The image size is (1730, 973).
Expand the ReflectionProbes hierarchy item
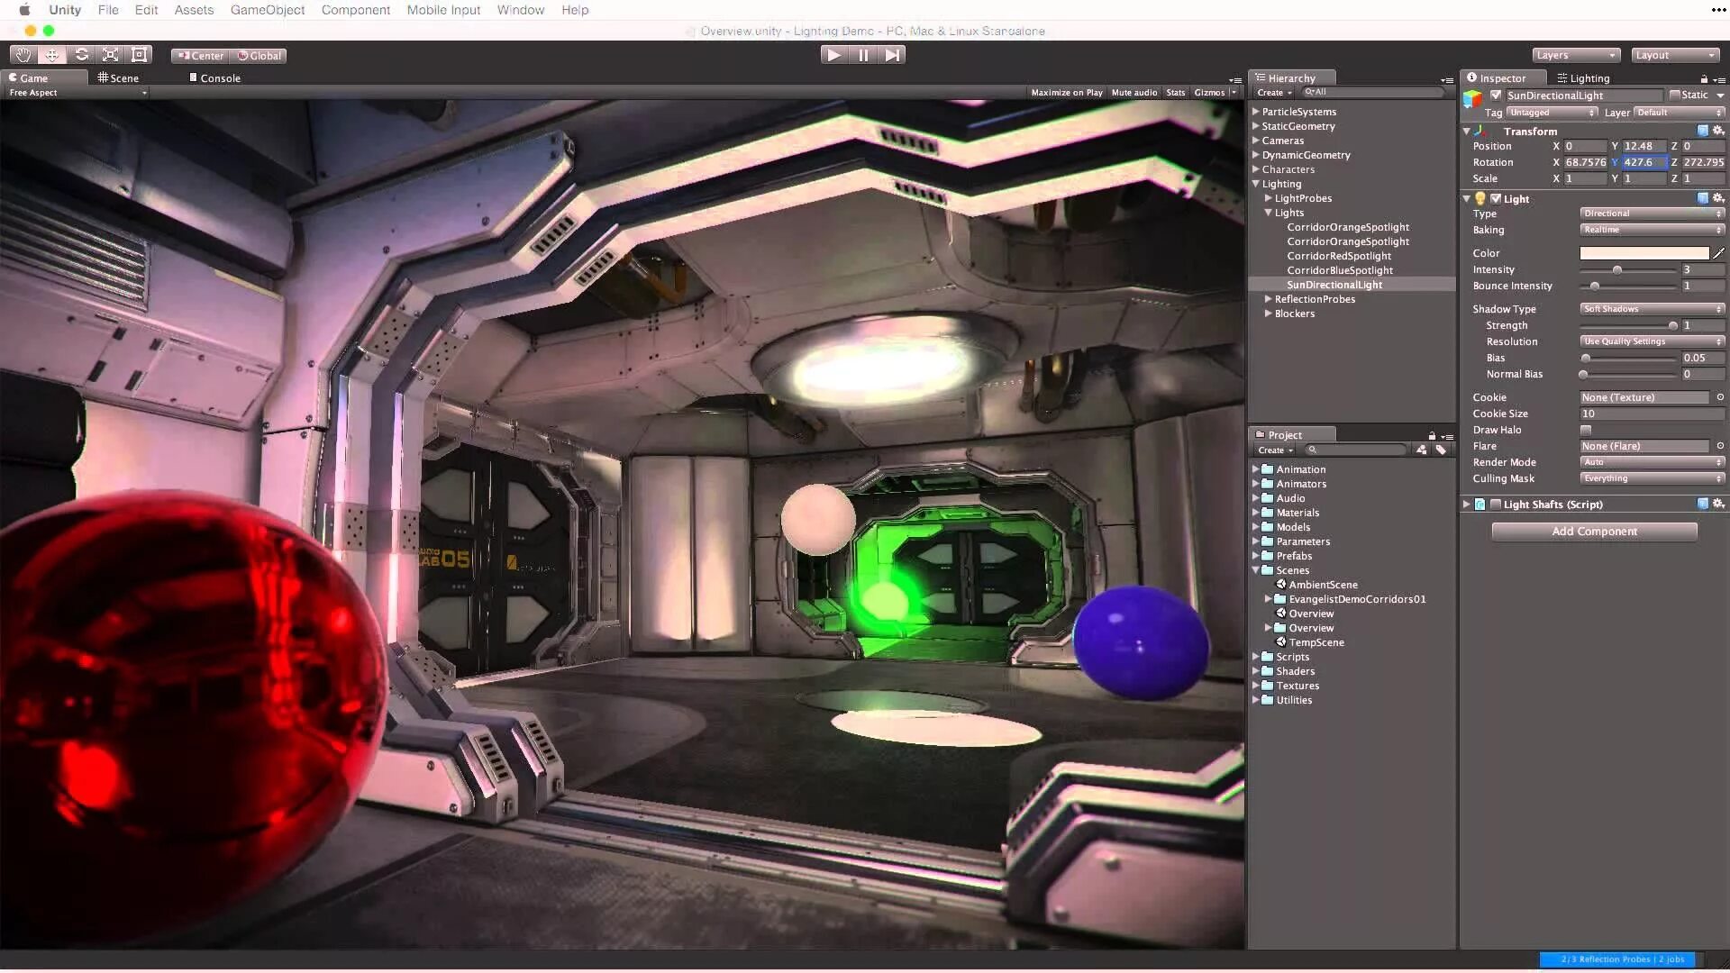pyautogui.click(x=1268, y=299)
